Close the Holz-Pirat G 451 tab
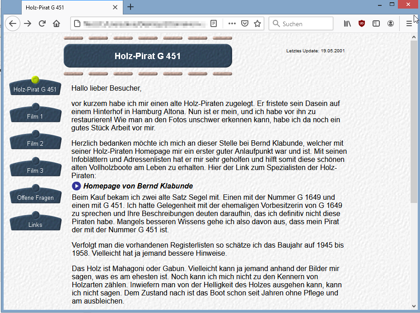 click(115, 7)
